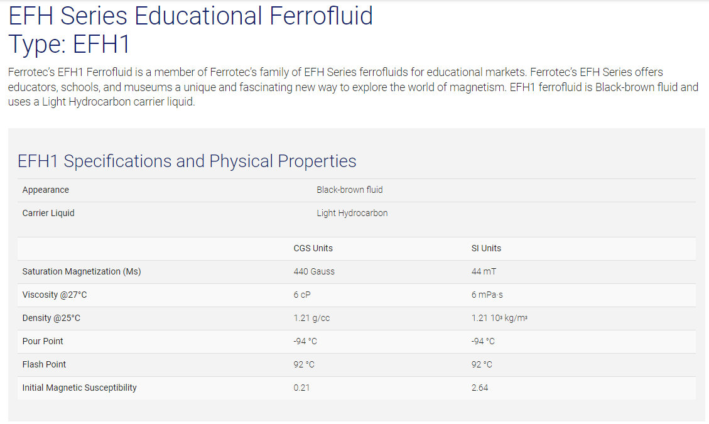709x424 pixels.
Task: Click the 'EFH1 Specifications and Physical Properties' heading
Action: click(x=187, y=161)
